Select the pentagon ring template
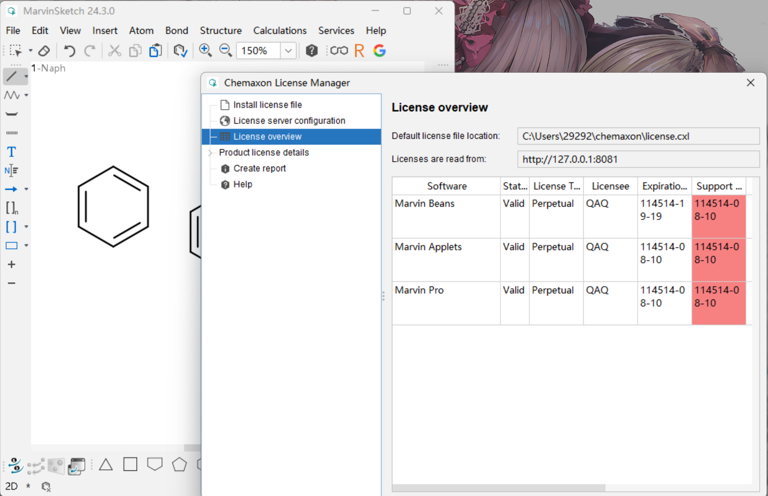 pyautogui.click(x=179, y=464)
